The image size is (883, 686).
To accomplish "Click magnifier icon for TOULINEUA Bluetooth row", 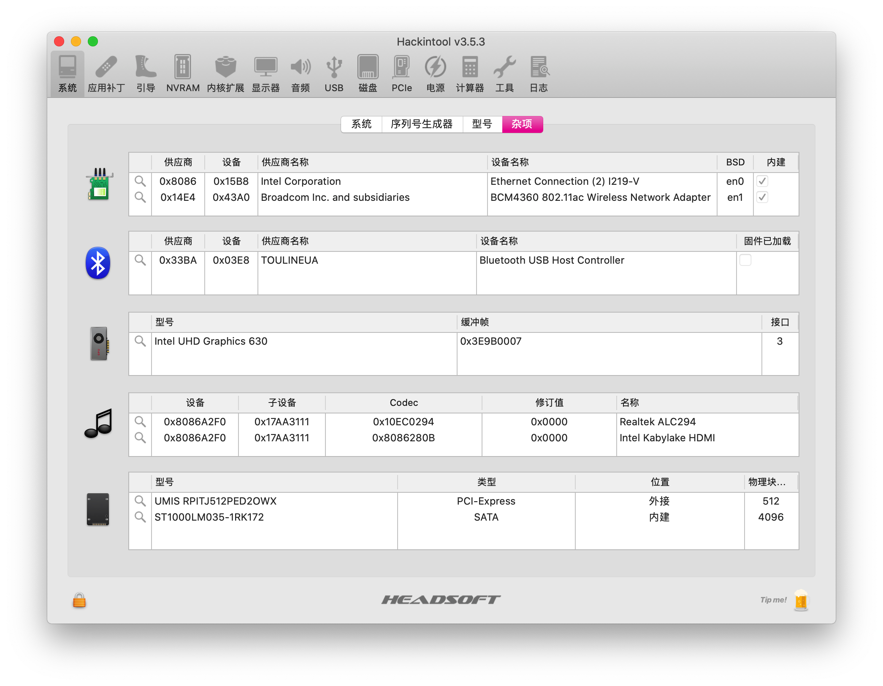I will [x=140, y=260].
